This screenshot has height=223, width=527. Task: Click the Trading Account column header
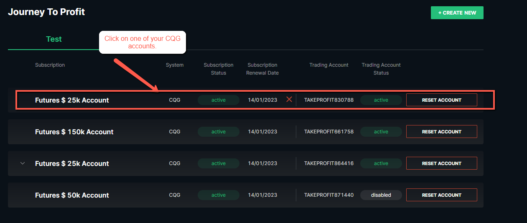(x=329, y=65)
